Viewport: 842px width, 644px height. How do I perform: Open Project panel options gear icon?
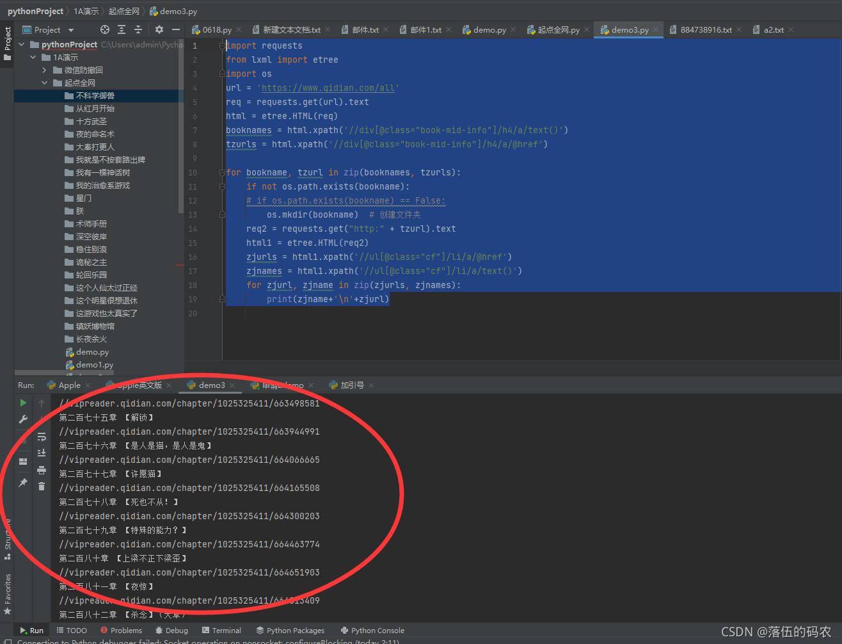158,29
